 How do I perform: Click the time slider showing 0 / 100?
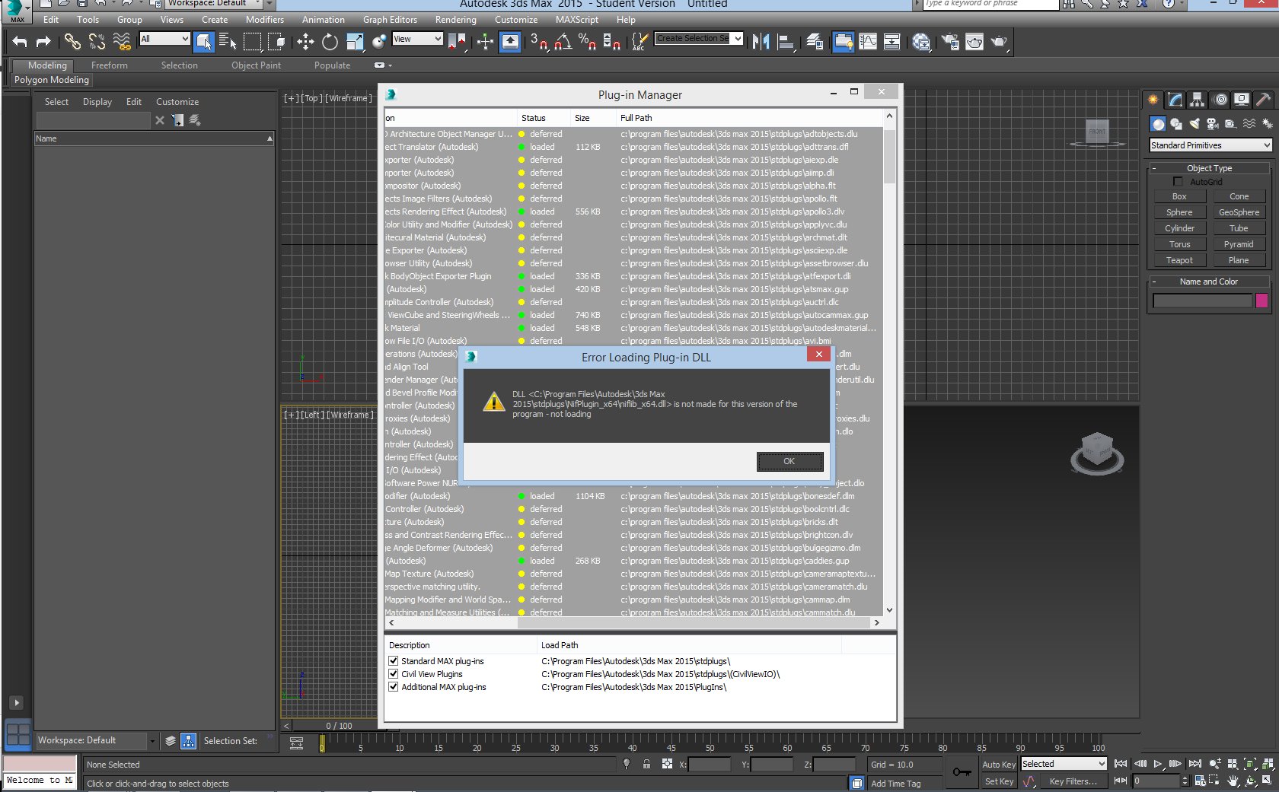click(340, 726)
